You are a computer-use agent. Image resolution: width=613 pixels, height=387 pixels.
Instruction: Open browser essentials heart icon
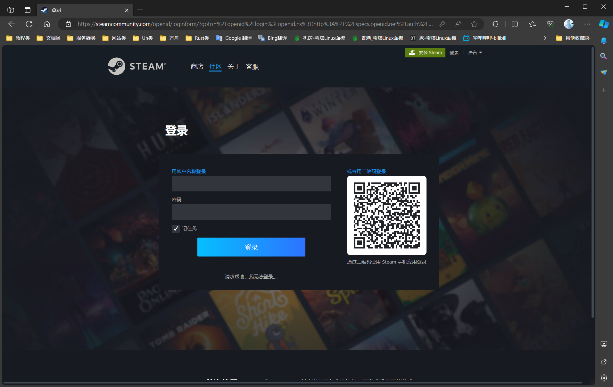coord(550,24)
